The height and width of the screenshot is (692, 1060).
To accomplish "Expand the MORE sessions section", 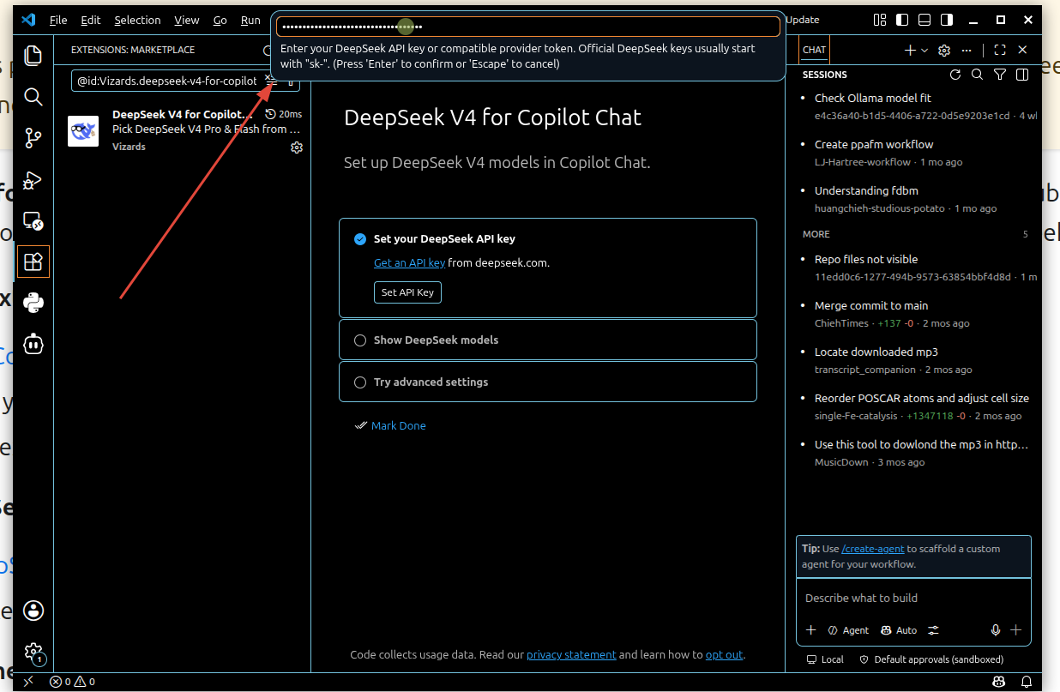I will (x=915, y=234).
